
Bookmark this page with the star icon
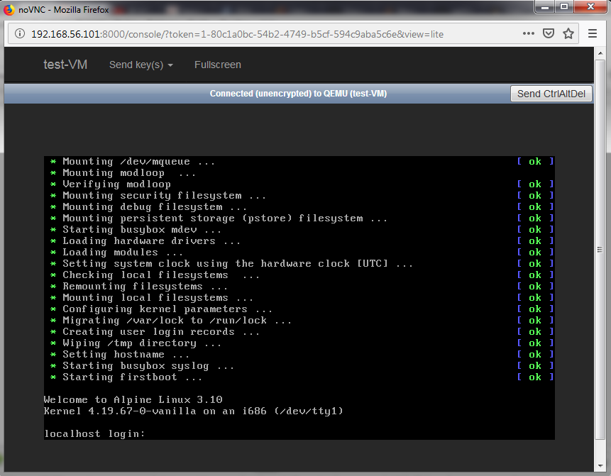(x=568, y=33)
